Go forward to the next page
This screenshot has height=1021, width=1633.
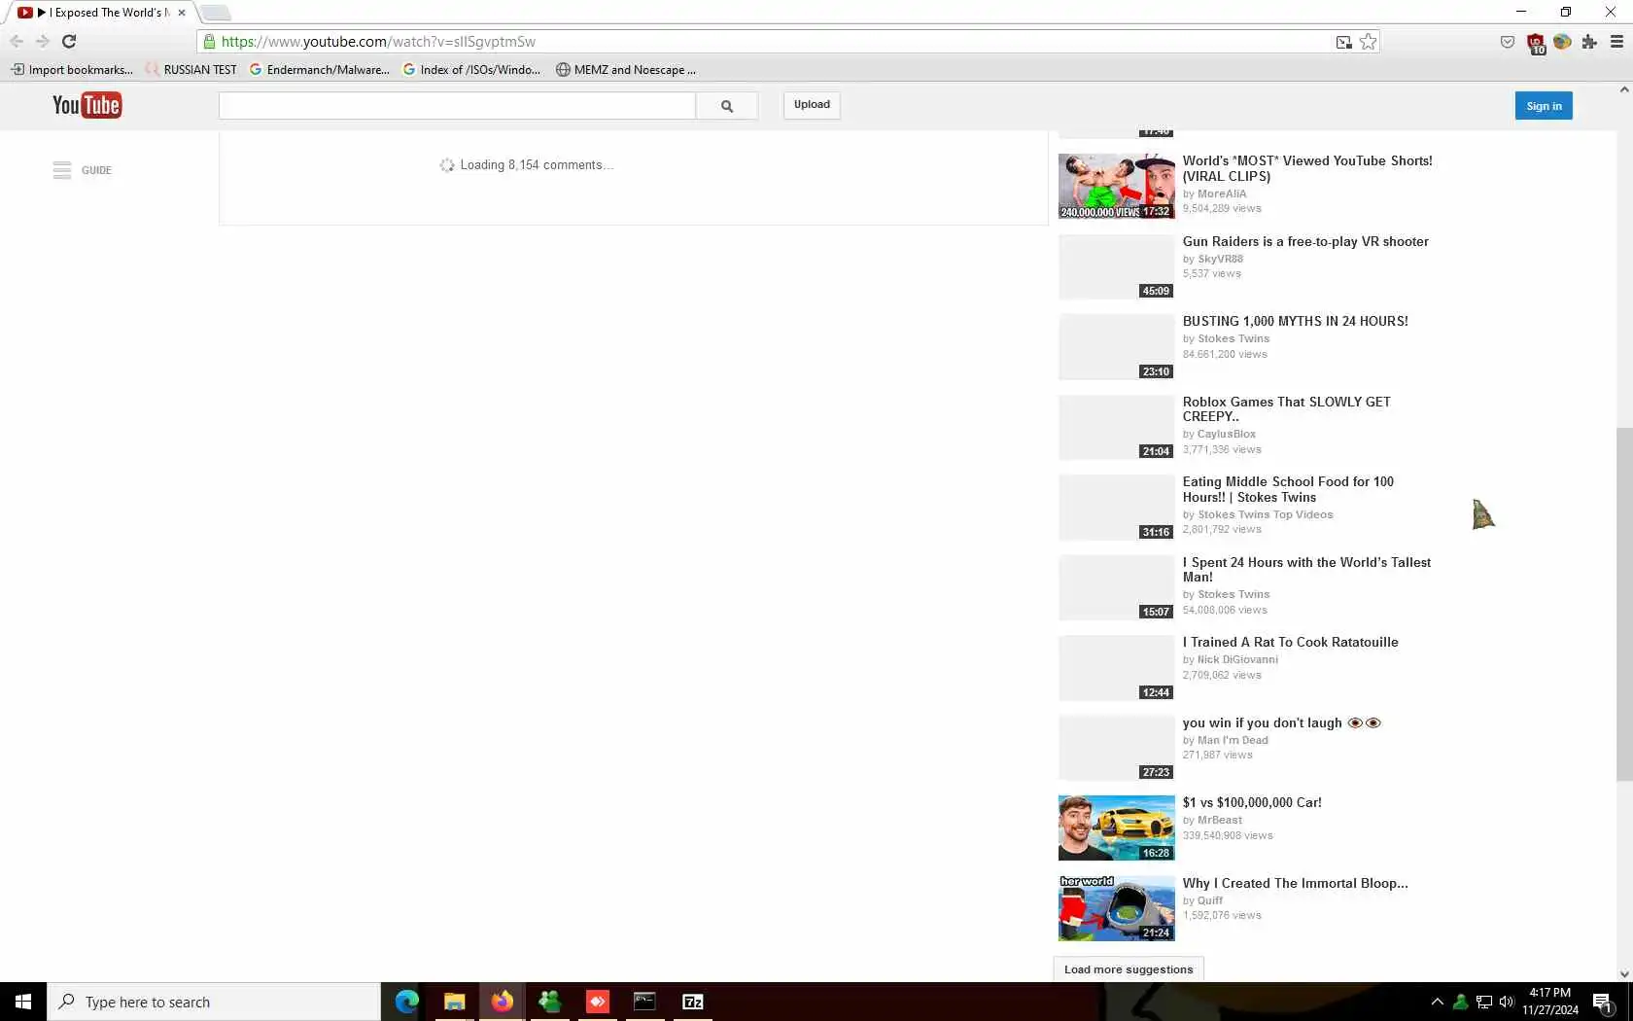(x=42, y=41)
